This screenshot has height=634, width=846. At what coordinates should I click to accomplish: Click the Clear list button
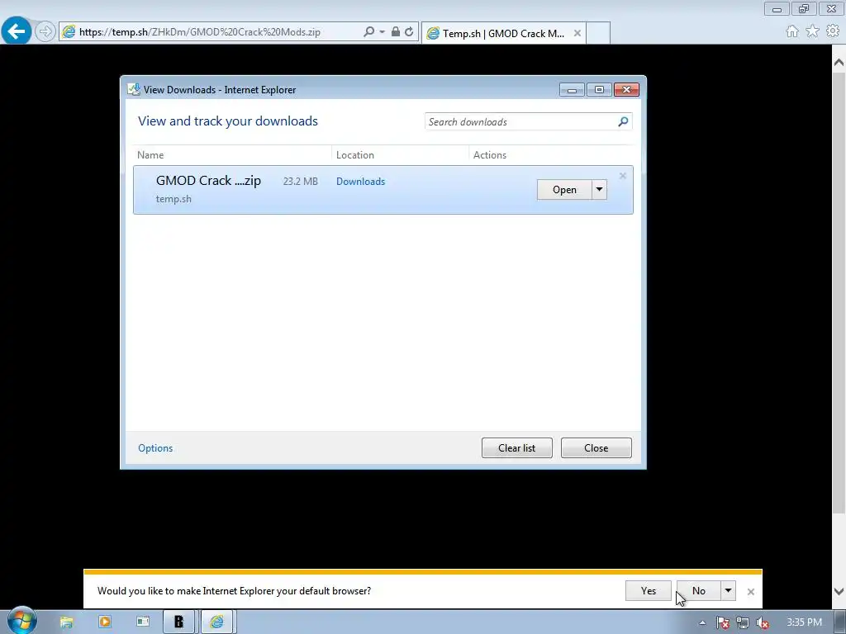517,448
